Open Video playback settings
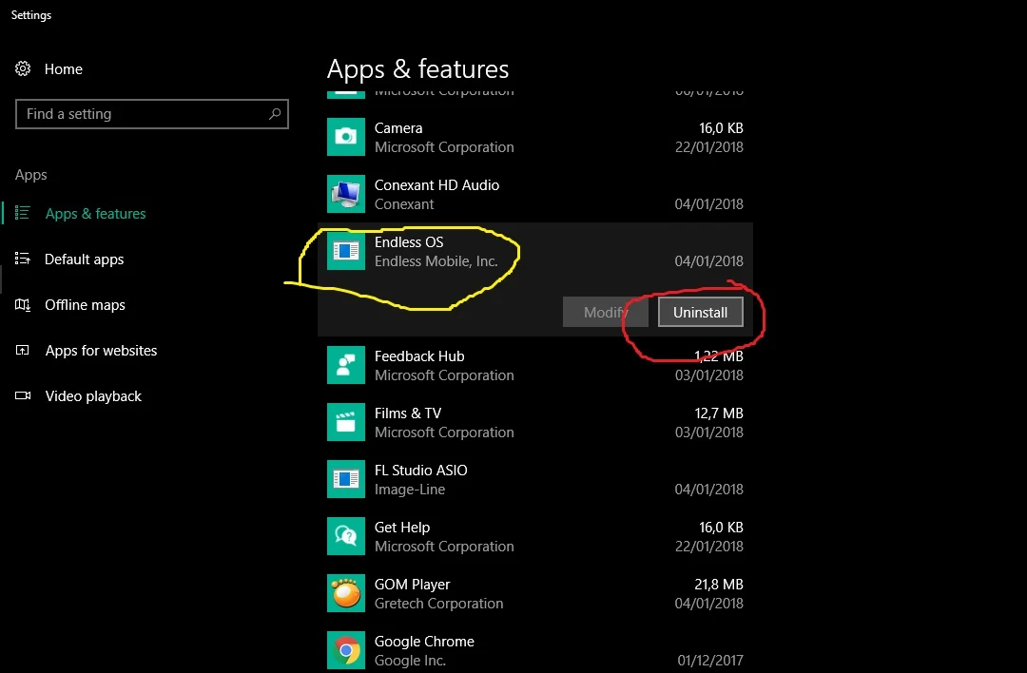Screen dimensions: 1027x673 tap(93, 396)
